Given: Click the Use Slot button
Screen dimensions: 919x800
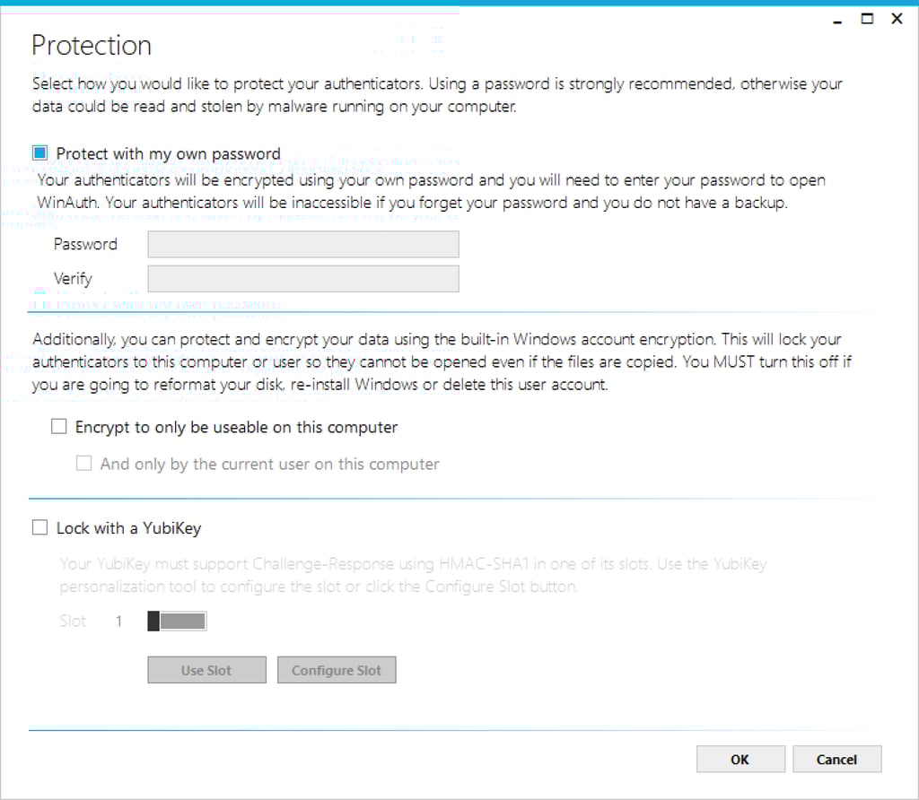Looking at the screenshot, I should click(207, 670).
